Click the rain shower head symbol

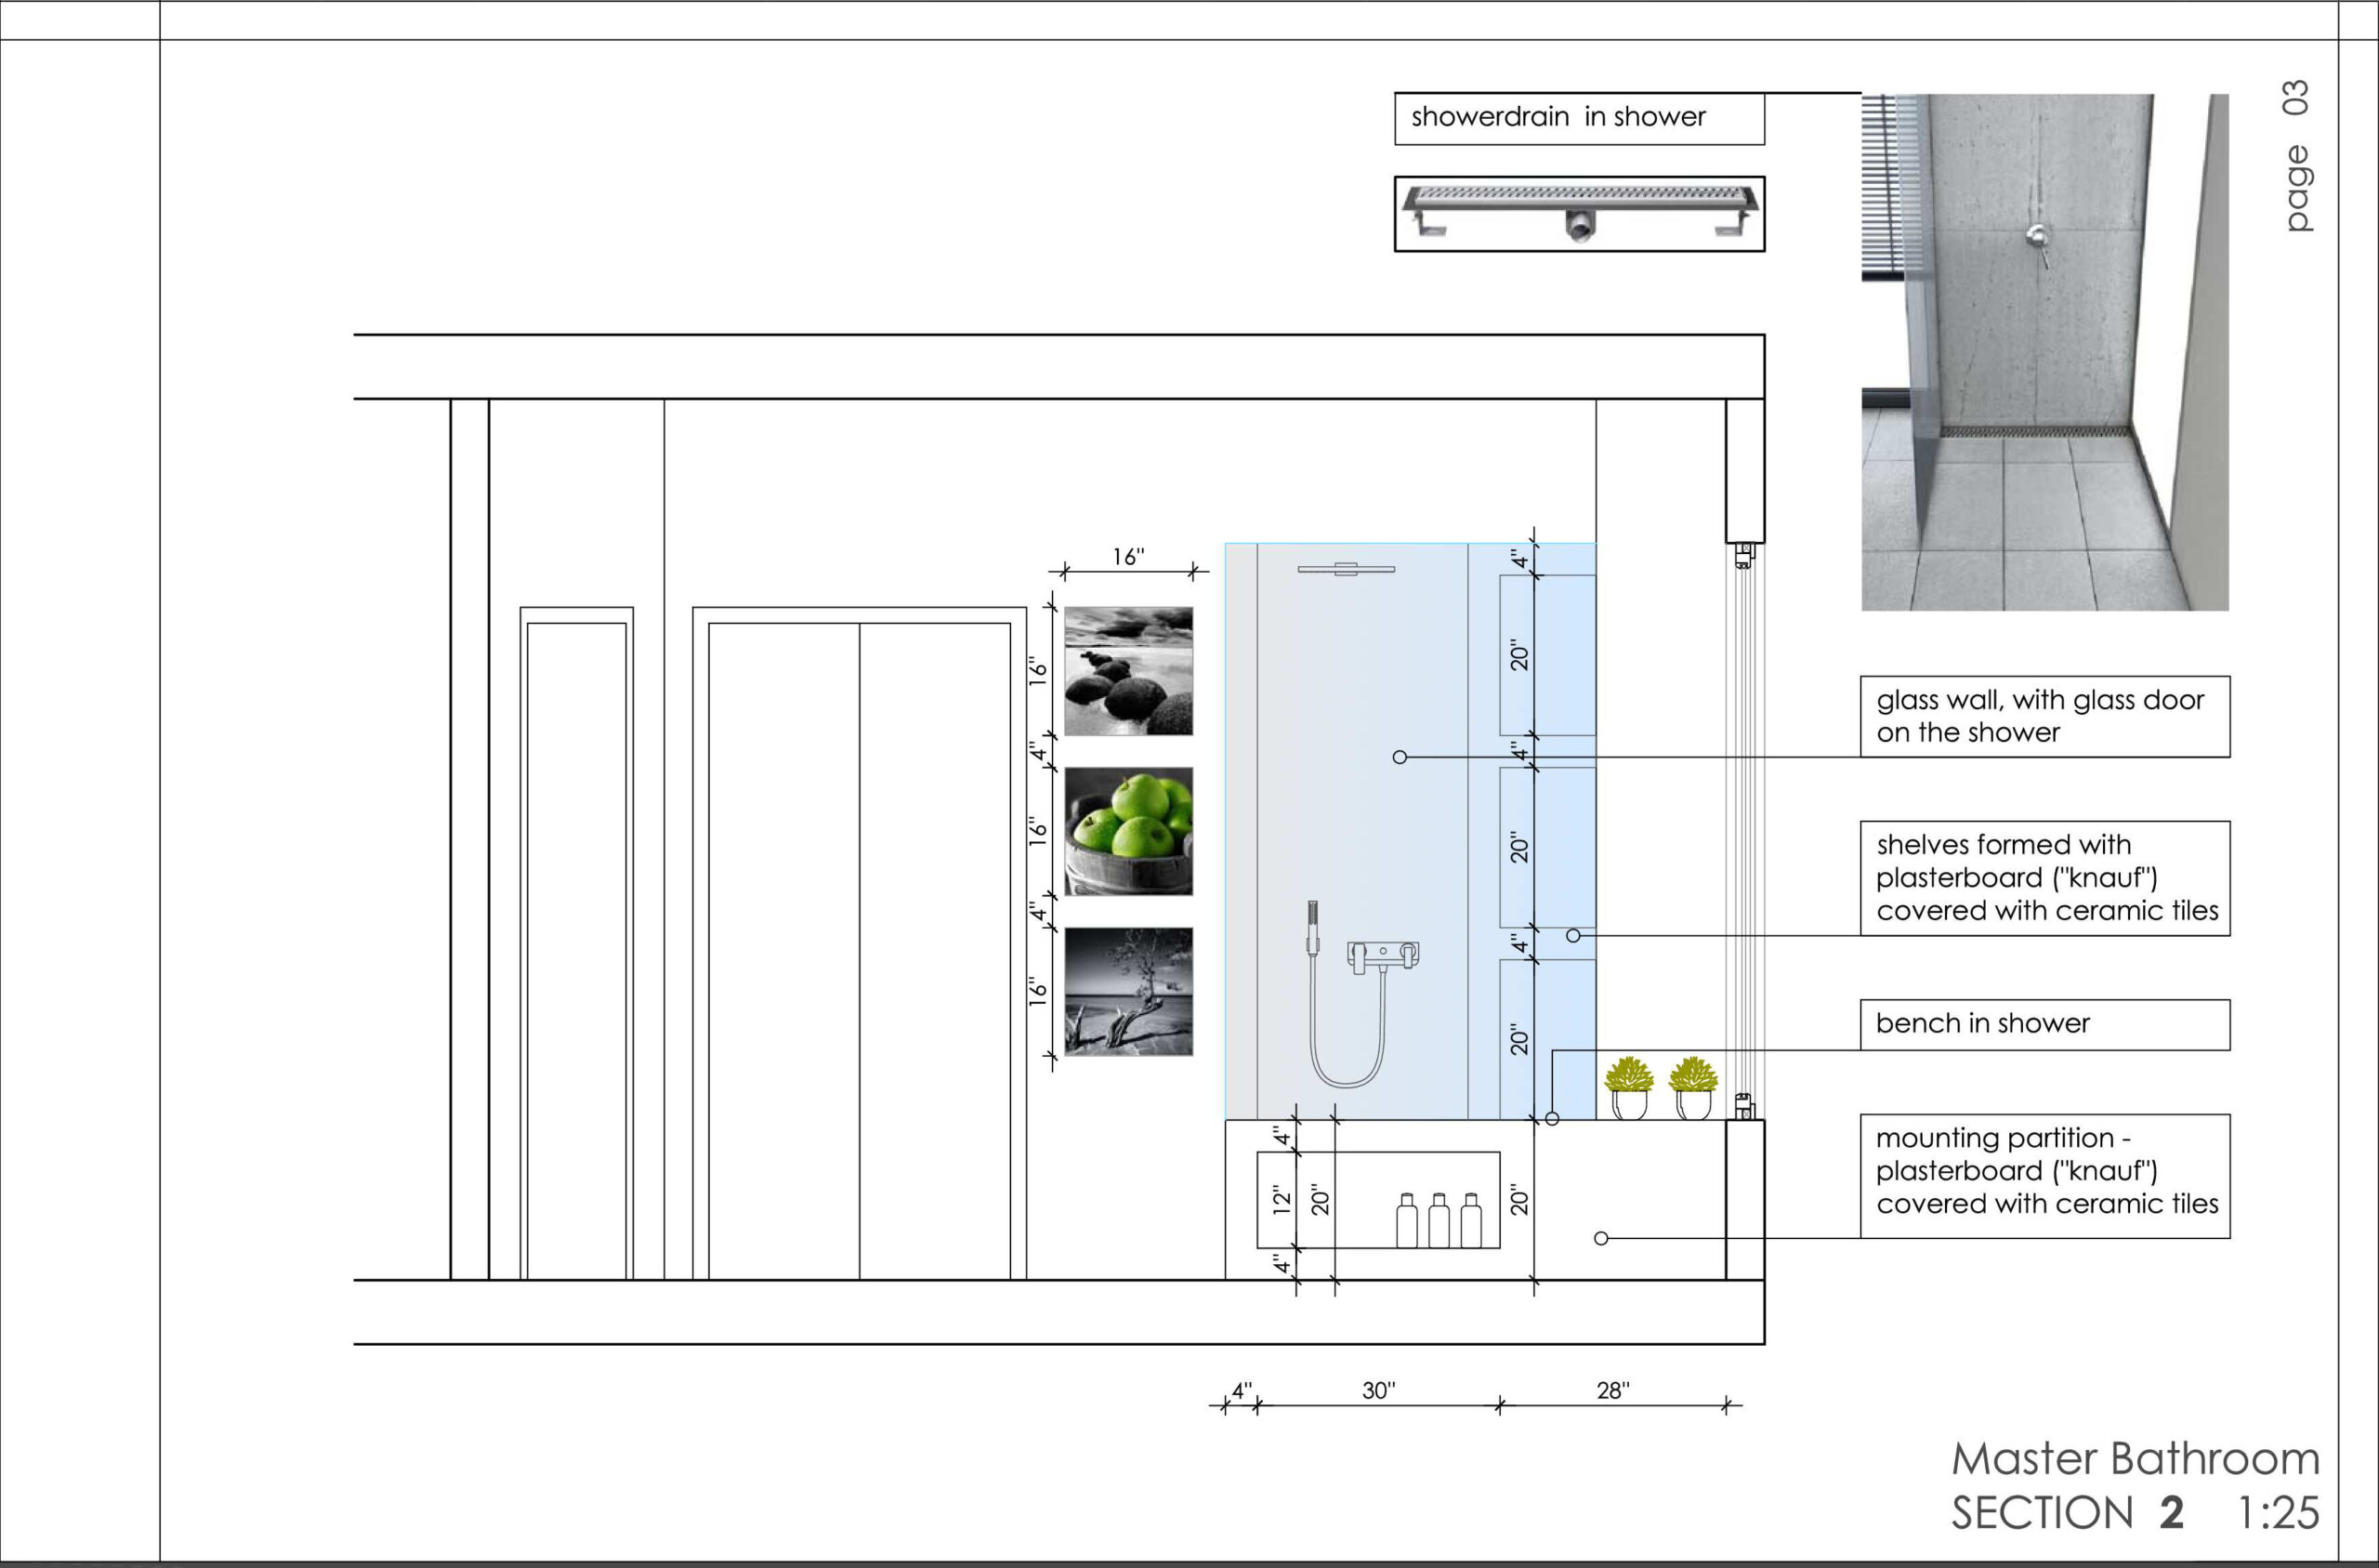tap(1346, 569)
